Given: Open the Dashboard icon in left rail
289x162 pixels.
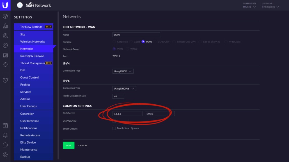Looking at the screenshot, I should tap(5, 16).
